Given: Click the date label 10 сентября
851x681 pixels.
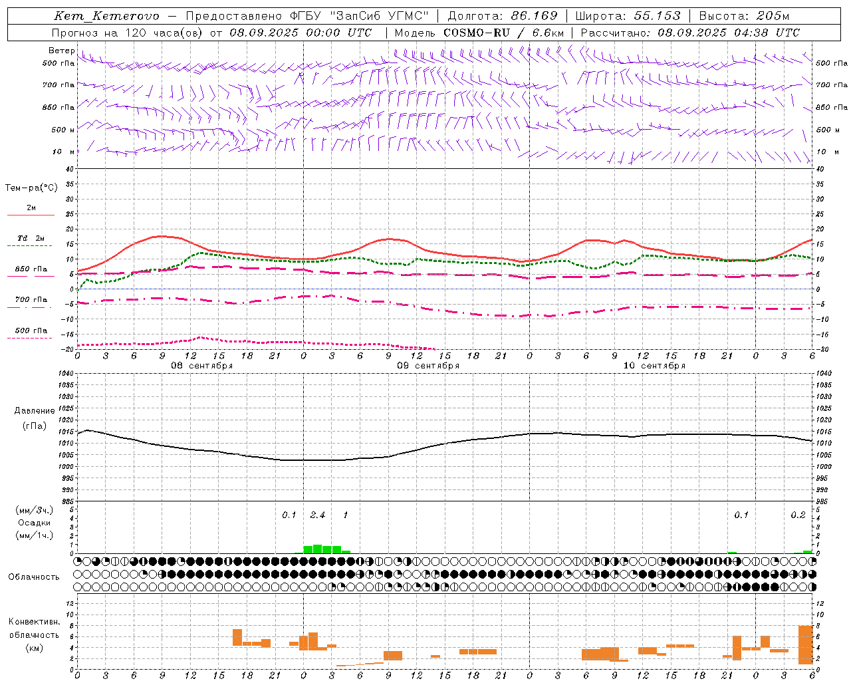Looking at the screenshot, I should pos(654,366).
